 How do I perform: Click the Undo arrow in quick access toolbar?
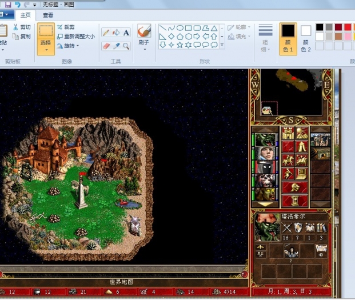pos(17,5)
